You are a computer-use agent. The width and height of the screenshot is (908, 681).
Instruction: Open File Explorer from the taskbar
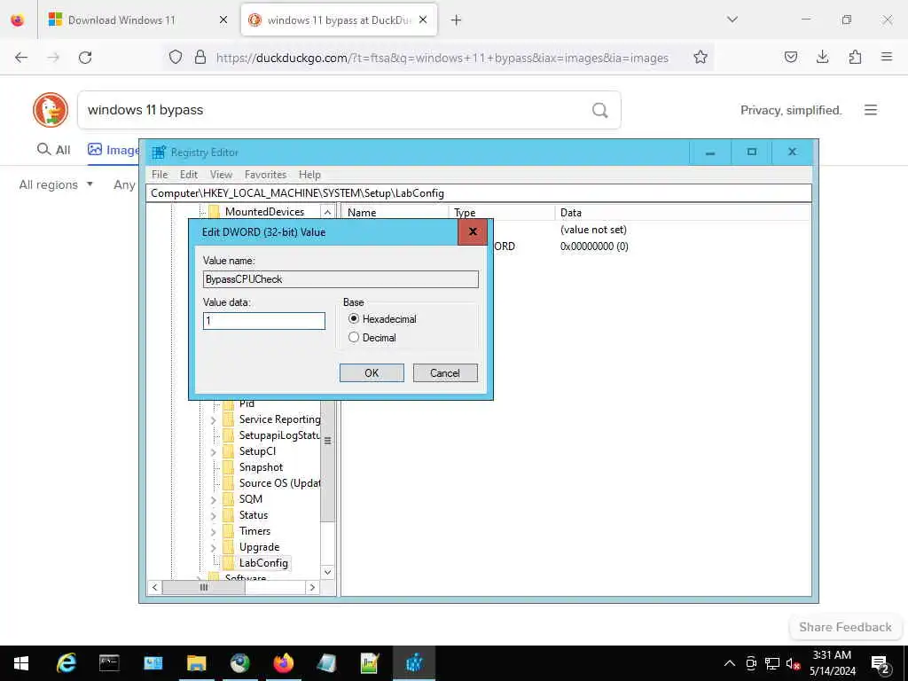[x=196, y=663]
